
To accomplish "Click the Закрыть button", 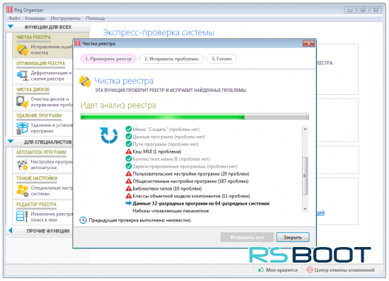I will point(293,237).
